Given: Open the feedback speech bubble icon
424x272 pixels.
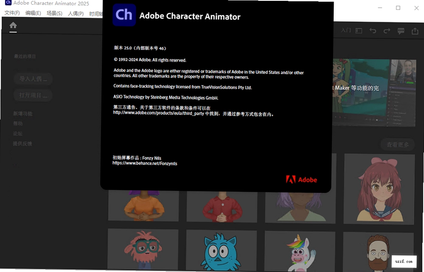Looking at the screenshot, I should point(401,31).
